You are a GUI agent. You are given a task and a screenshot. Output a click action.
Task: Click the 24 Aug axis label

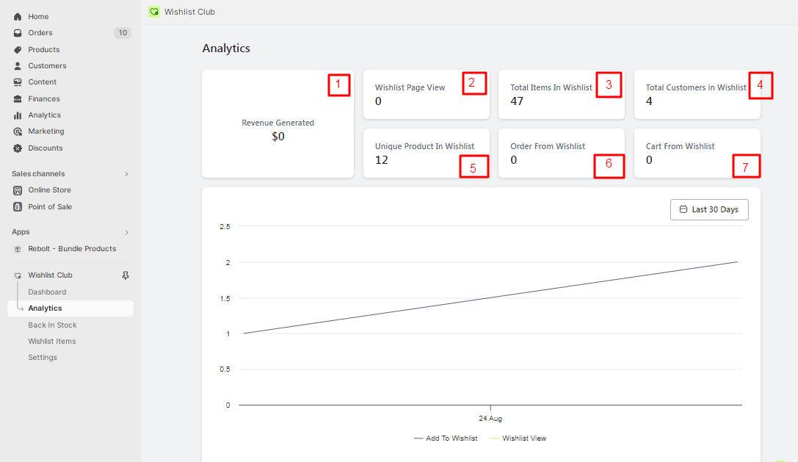490,419
